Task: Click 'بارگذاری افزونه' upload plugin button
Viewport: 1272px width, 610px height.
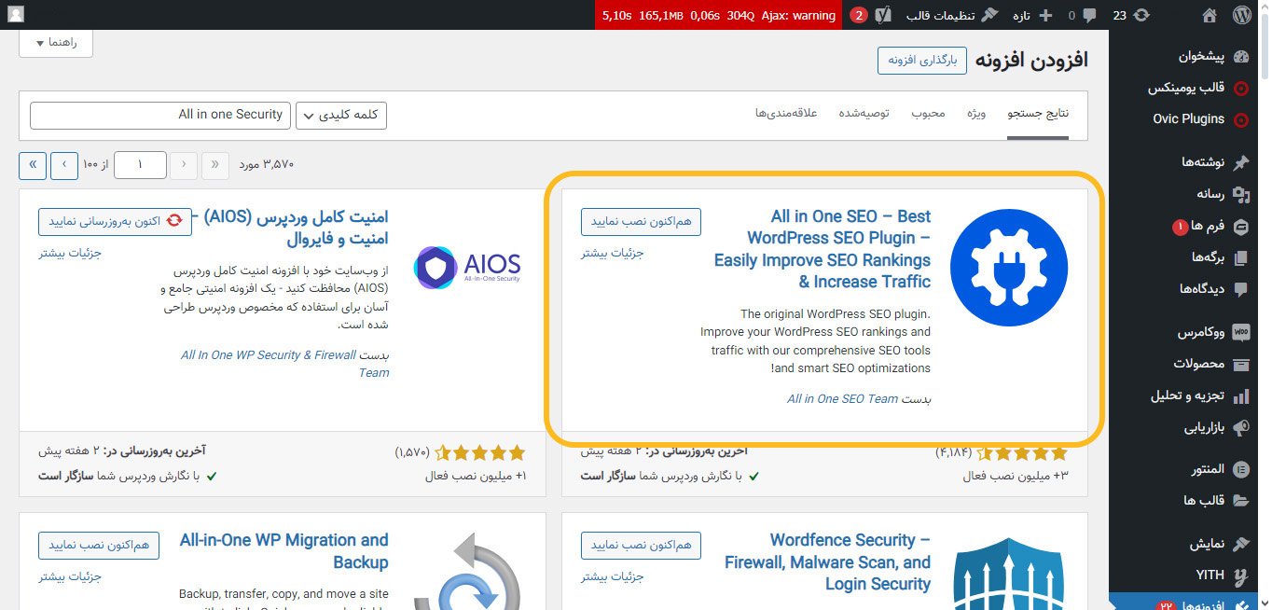Action: pyautogui.click(x=922, y=60)
